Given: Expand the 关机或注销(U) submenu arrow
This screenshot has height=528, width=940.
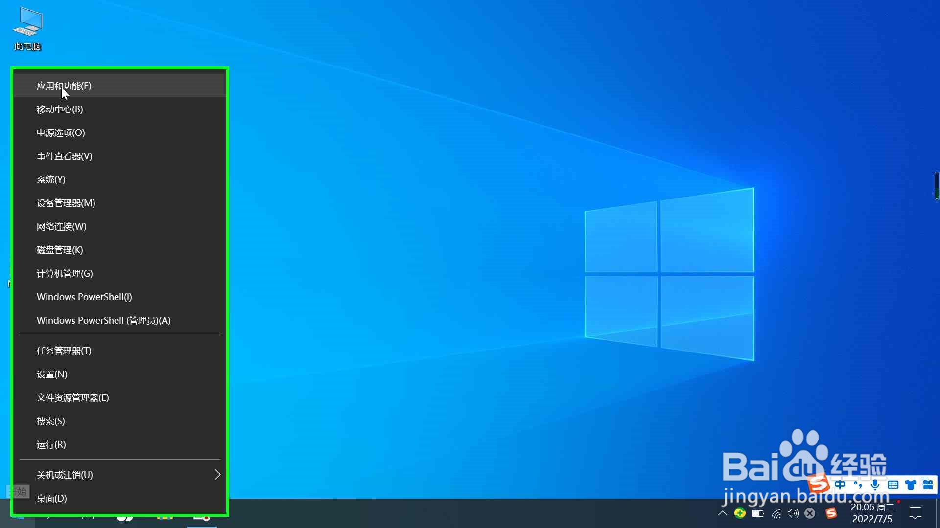Looking at the screenshot, I should (x=218, y=475).
